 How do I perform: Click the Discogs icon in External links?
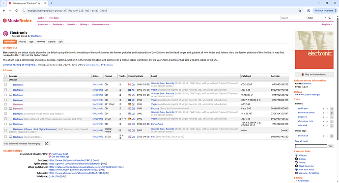pyautogui.click(x=296, y=159)
